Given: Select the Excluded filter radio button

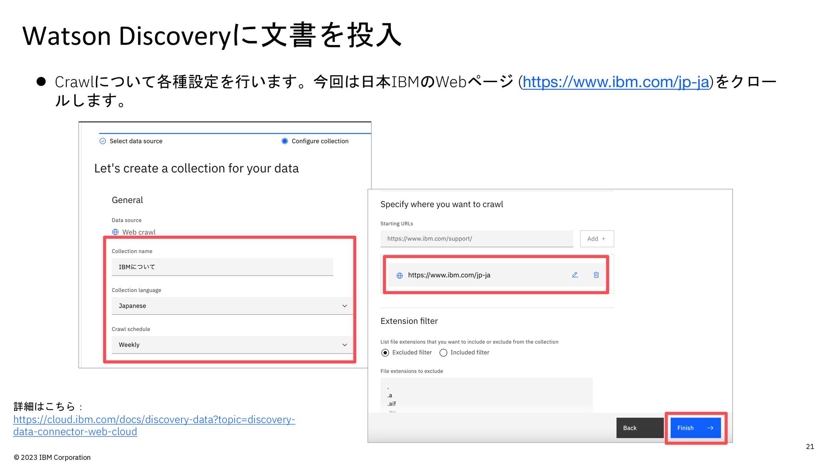Looking at the screenshot, I should (x=385, y=353).
